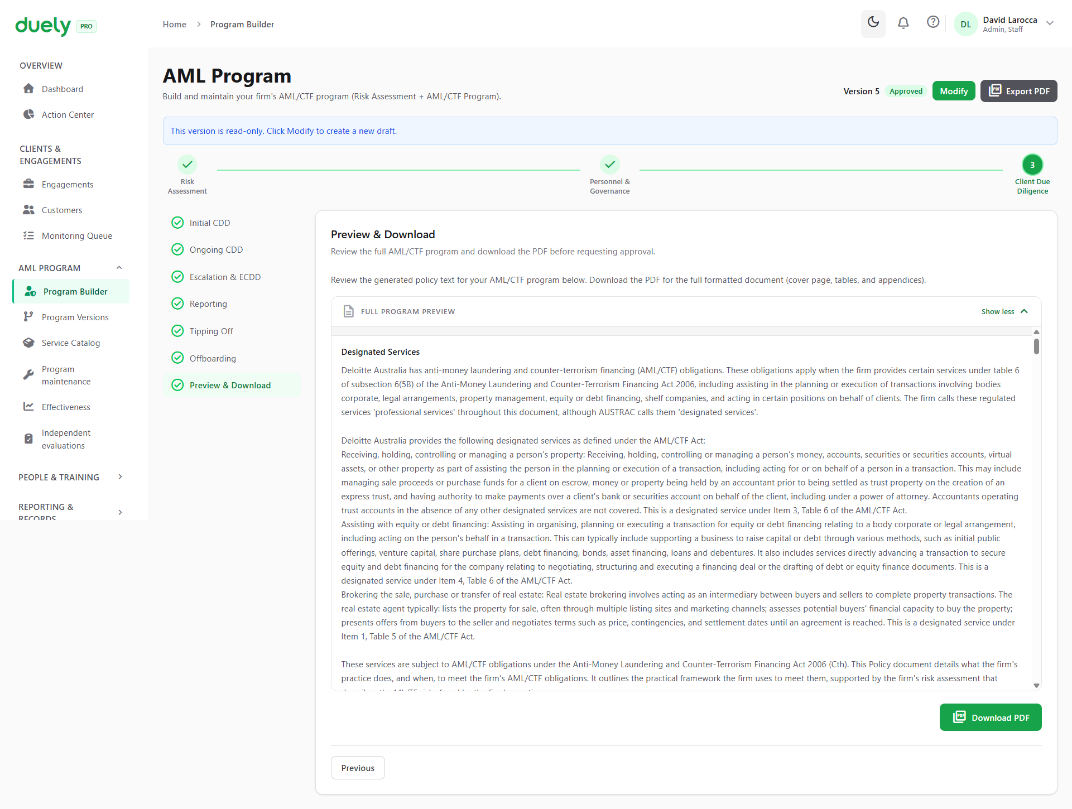
Task: Click the Action Center pie icon
Action: [28, 114]
